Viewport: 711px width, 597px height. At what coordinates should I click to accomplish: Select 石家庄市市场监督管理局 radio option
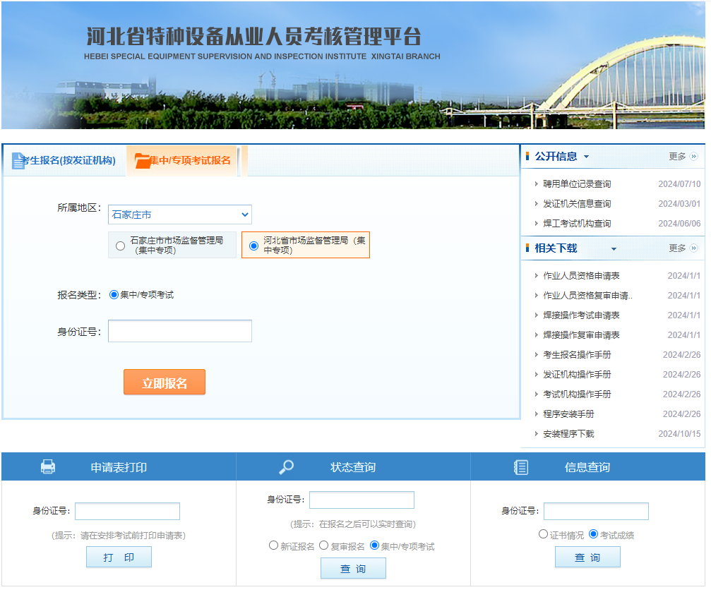coord(120,246)
